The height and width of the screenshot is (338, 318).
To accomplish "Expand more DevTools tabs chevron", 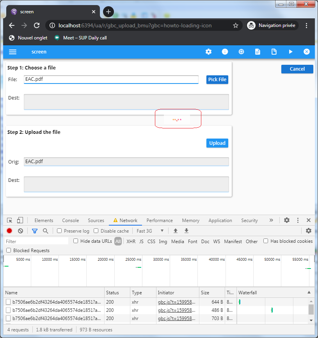I will click(271, 221).
